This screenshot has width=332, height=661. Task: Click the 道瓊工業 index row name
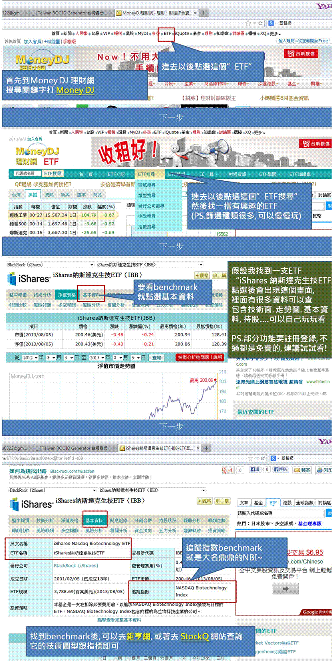[x=18, y=215]
